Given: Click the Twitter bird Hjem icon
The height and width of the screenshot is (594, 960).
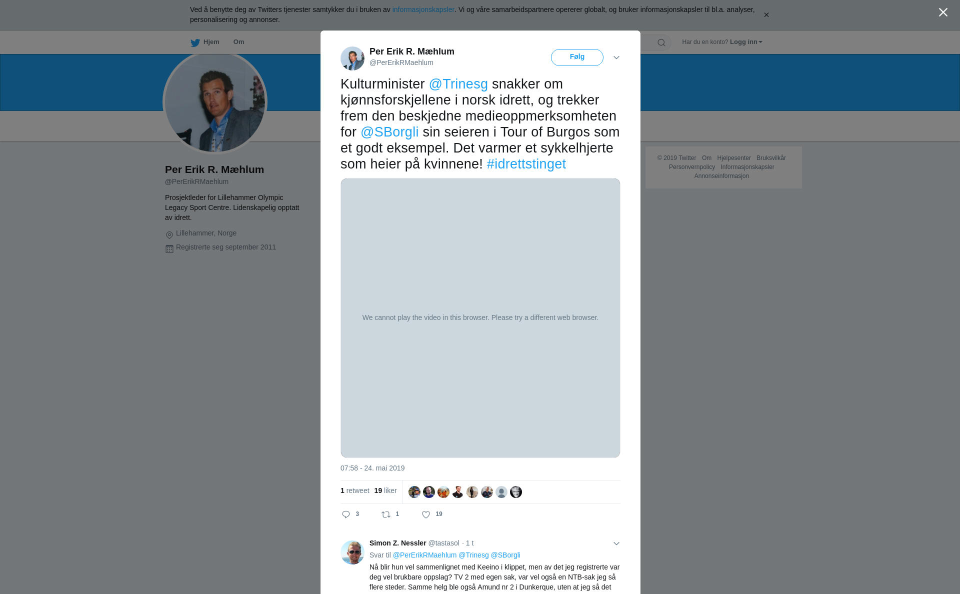Looking at the screenshot, I should coord(195,42).
